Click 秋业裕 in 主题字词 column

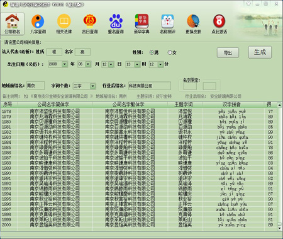(185, 199)
